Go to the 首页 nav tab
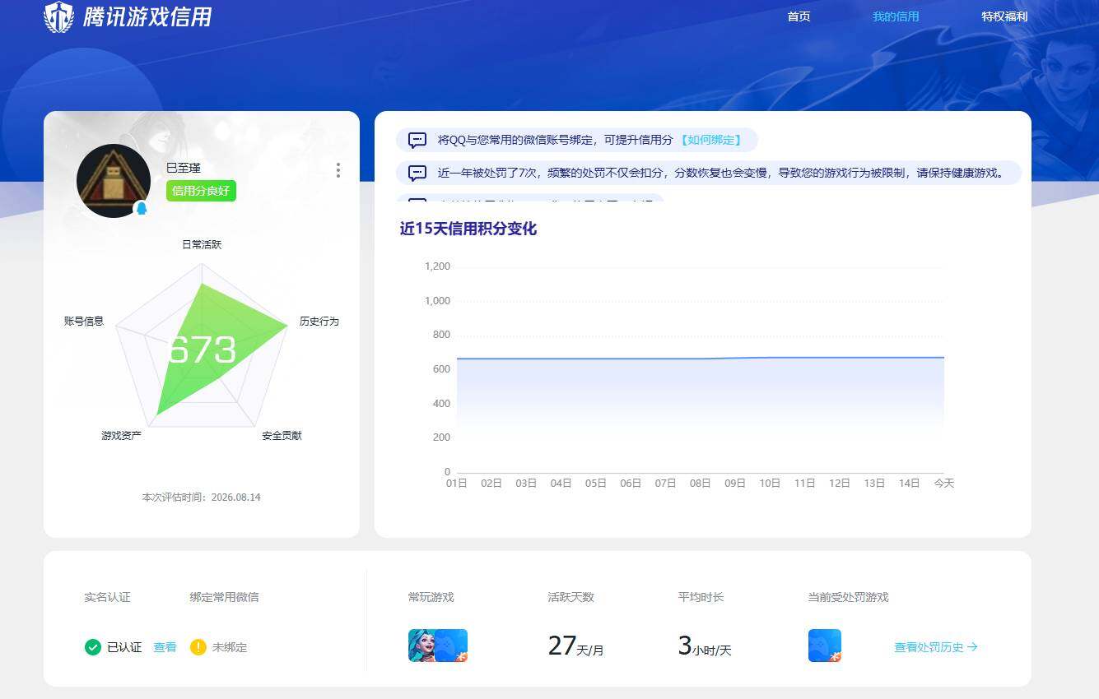The image size is (1099, 699). pyautogui.click(x=799, y=16)
